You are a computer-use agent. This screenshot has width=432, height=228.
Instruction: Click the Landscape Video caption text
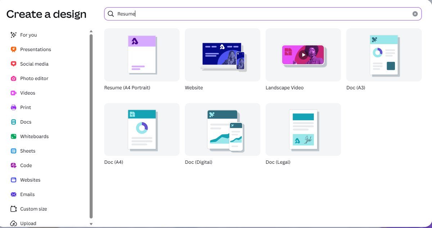[x=285, y=88]
